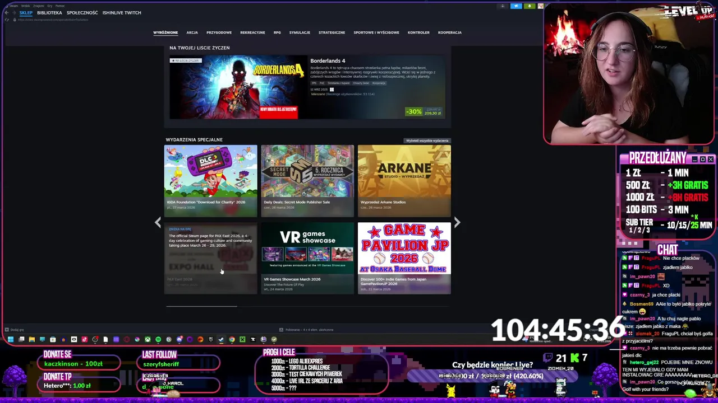Open TikTok from the taskbar
This screenshot has height=403, width=718.
point(84,339)
